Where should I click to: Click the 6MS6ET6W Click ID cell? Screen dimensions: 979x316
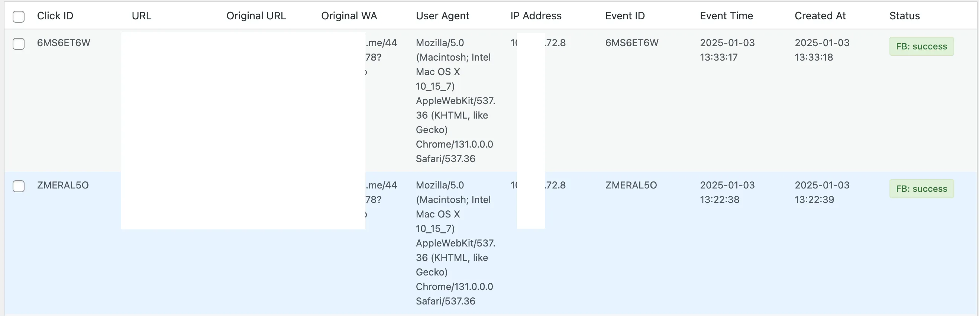[64, 43]
